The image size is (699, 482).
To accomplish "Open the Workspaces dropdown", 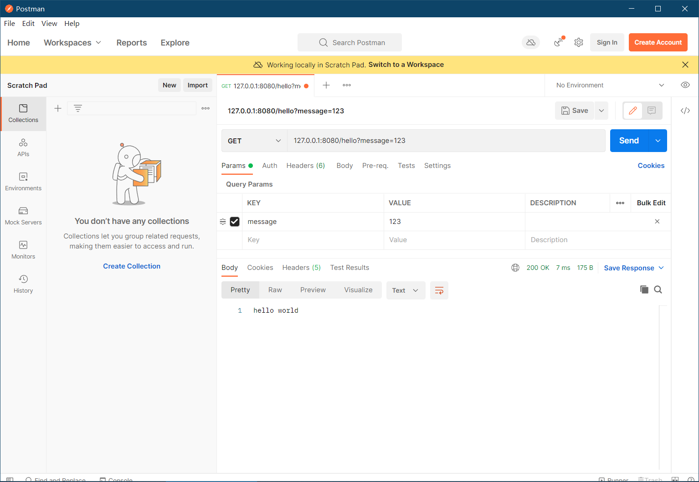I will pyautogui.click(x=72, y=42).
